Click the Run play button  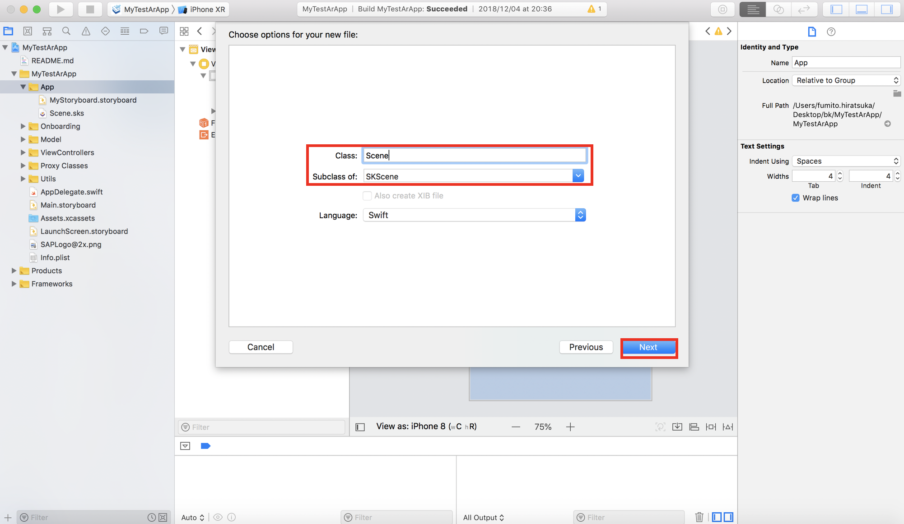61,9
